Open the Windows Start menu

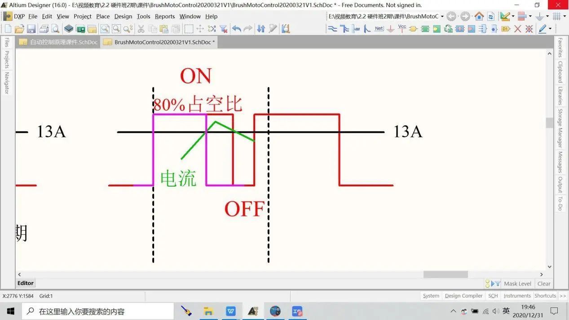11,311
